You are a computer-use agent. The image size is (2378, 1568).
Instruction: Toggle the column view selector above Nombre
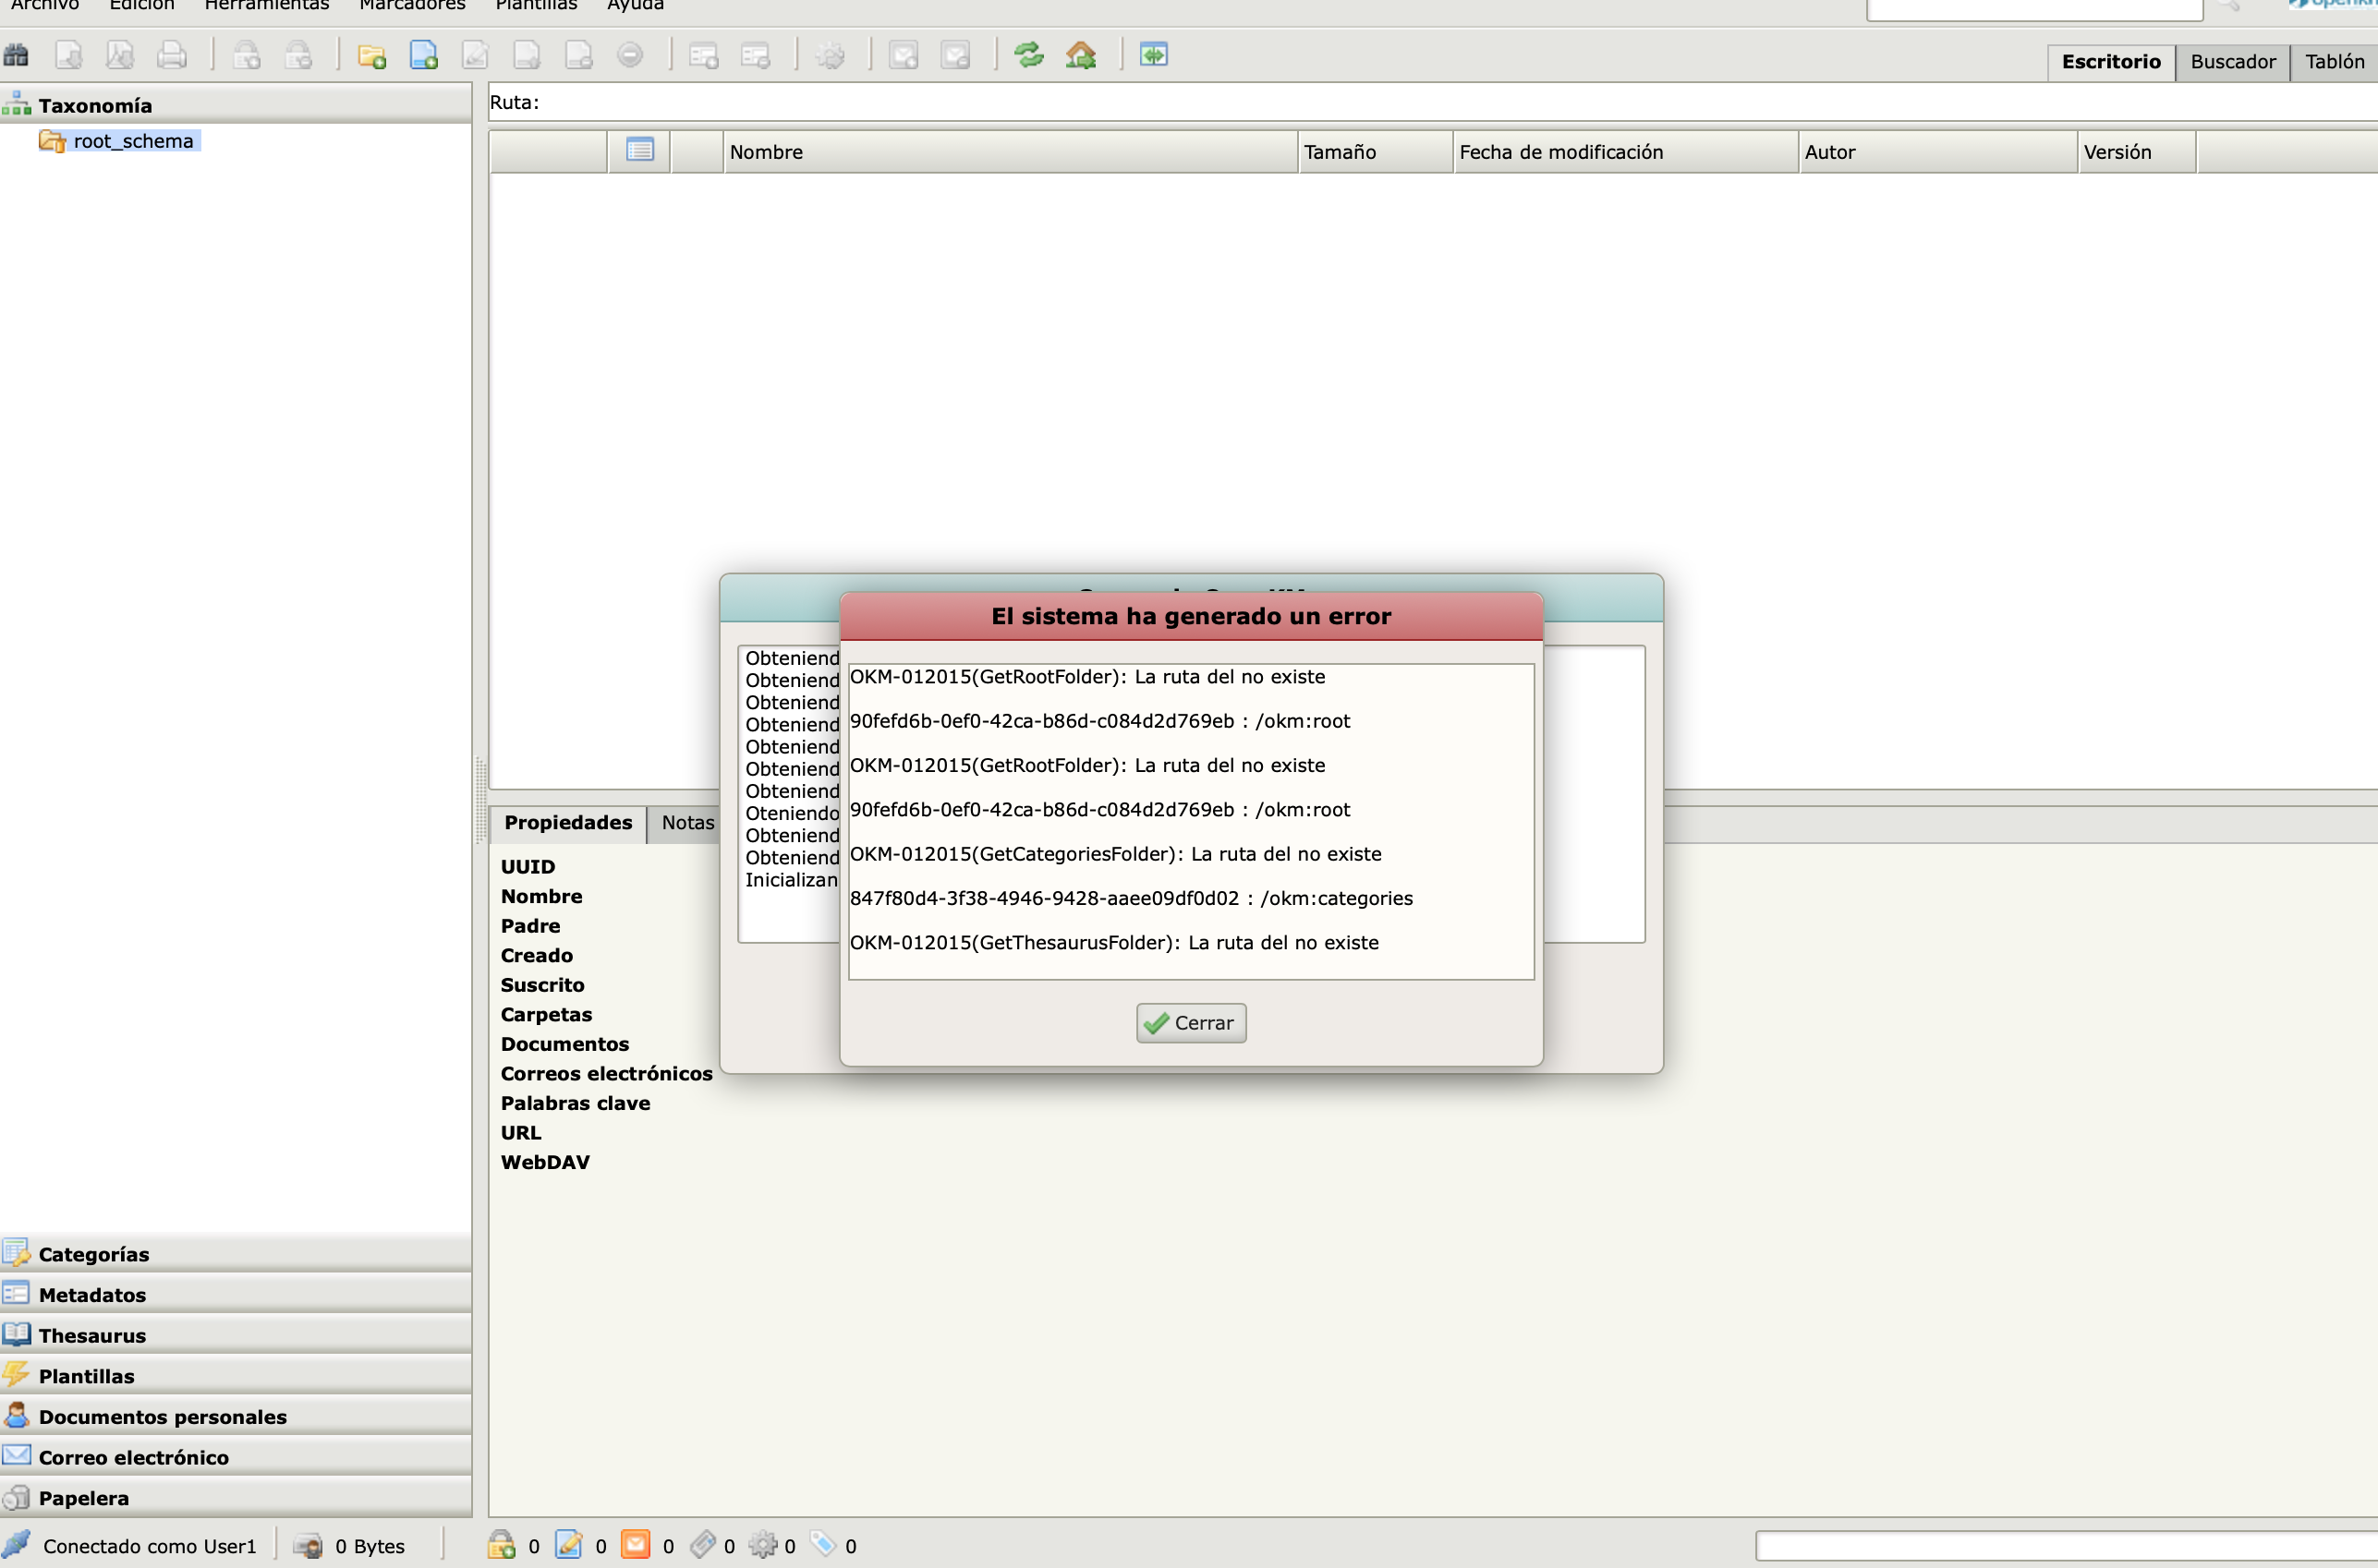[639, 151]
